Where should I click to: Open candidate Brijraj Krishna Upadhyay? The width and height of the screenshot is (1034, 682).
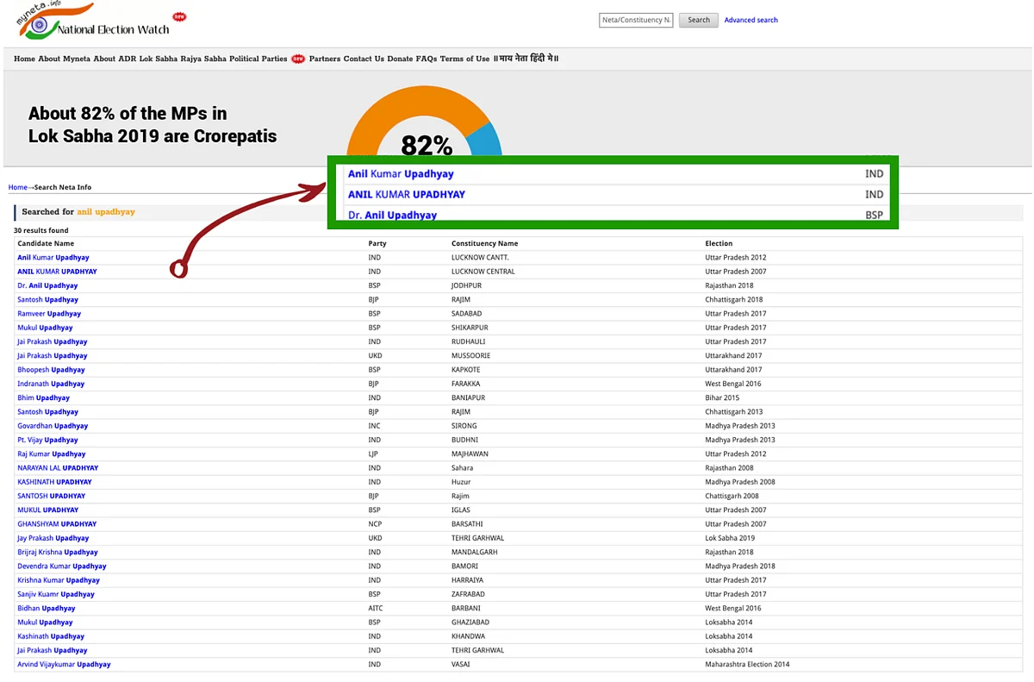[x=58, y=552]
